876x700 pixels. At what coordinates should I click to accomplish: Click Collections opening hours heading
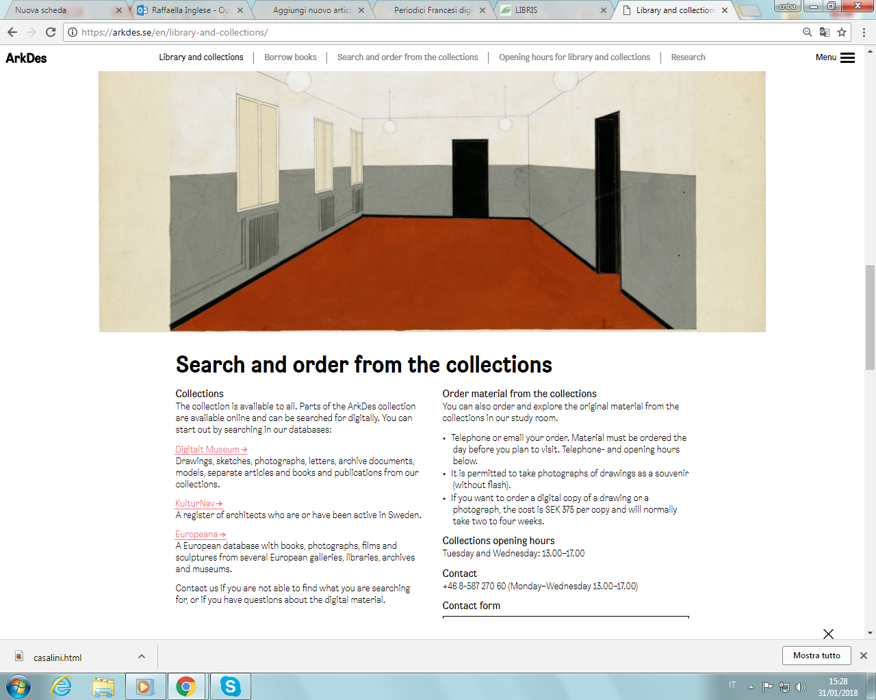(x=498, y=541)
